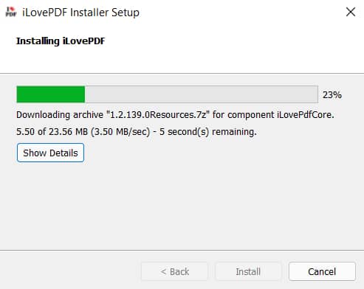Click the iLovePDF logo in the title bar
Screen dimensions: 364x289
click(x=11, y=12)
